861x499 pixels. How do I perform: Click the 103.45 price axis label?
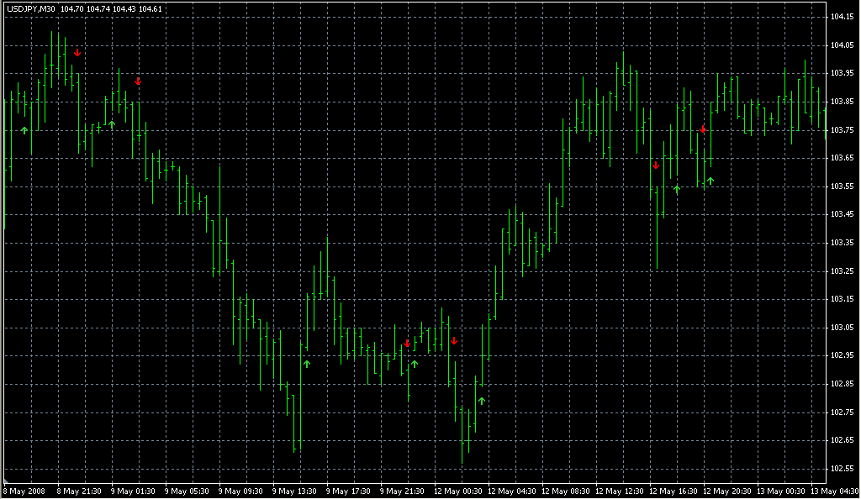[x=842, y=214]
